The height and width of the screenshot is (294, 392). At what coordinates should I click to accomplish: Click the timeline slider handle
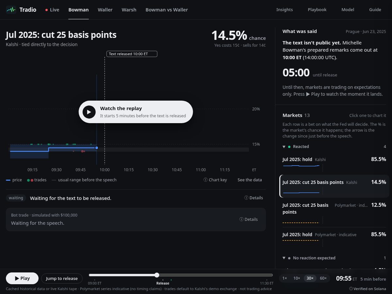click(157, 275)
